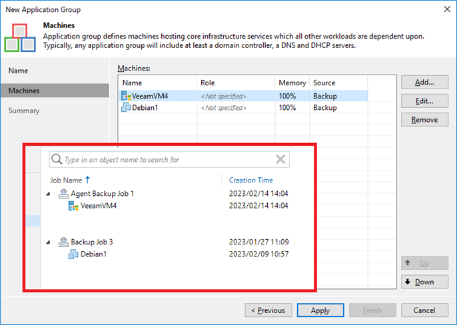
Task: Click the Backup Job 3 job icon
Action: [63, 242]
